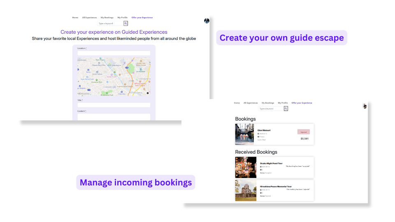This screenshot has width=395, height=222.
Task: Open profile avatar on Create experience page
Action: coord(207,21)
